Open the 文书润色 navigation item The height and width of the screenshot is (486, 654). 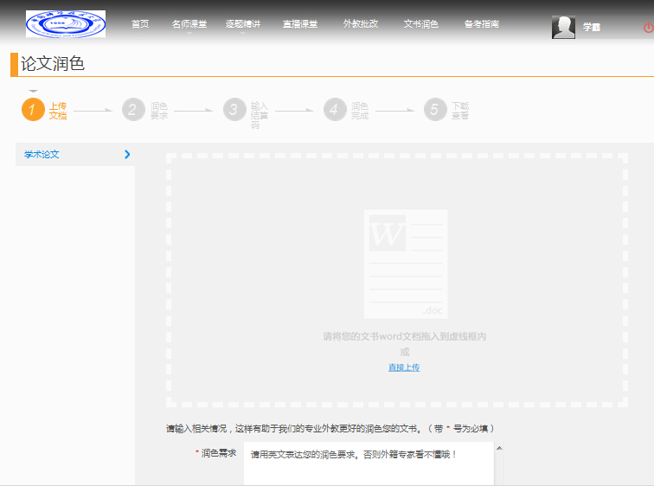point(420,24)
